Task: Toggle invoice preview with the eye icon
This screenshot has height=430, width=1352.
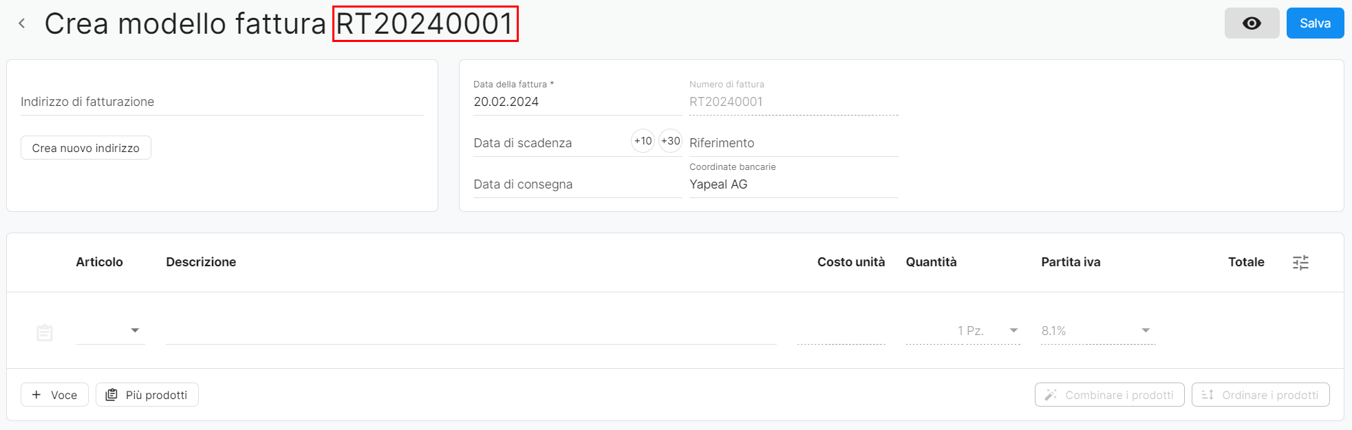Action: point(1252,23)
